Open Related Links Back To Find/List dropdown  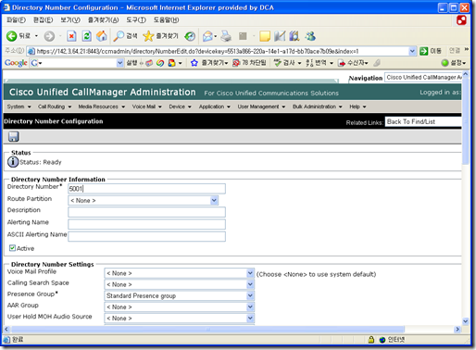tap(423, 121)
